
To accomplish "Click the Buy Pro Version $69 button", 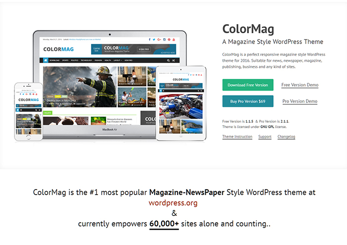I will click(x=248, y=101).
